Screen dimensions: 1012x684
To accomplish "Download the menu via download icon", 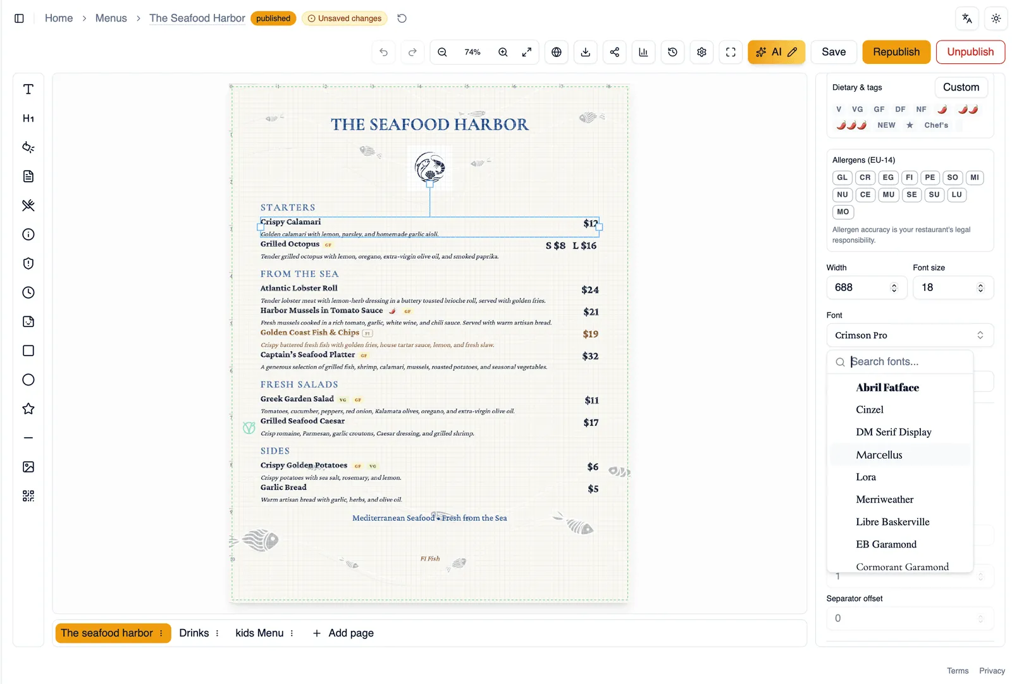I will 586,52.
